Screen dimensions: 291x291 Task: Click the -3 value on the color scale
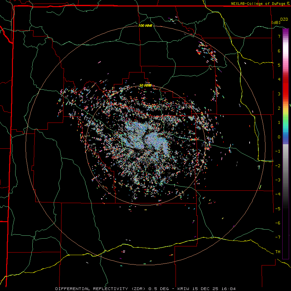point(278,180)
